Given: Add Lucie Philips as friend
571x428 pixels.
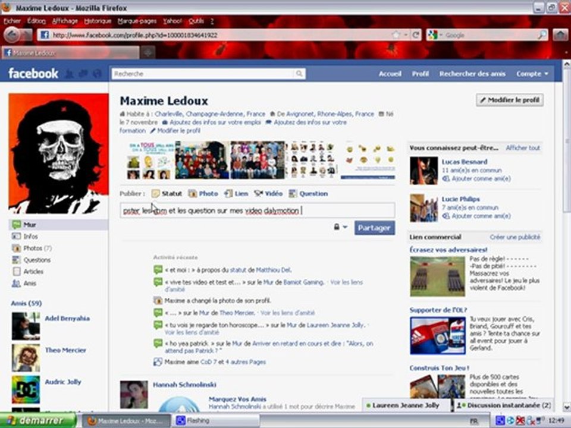Looking at the screenshot, I should tap(481, 216).
